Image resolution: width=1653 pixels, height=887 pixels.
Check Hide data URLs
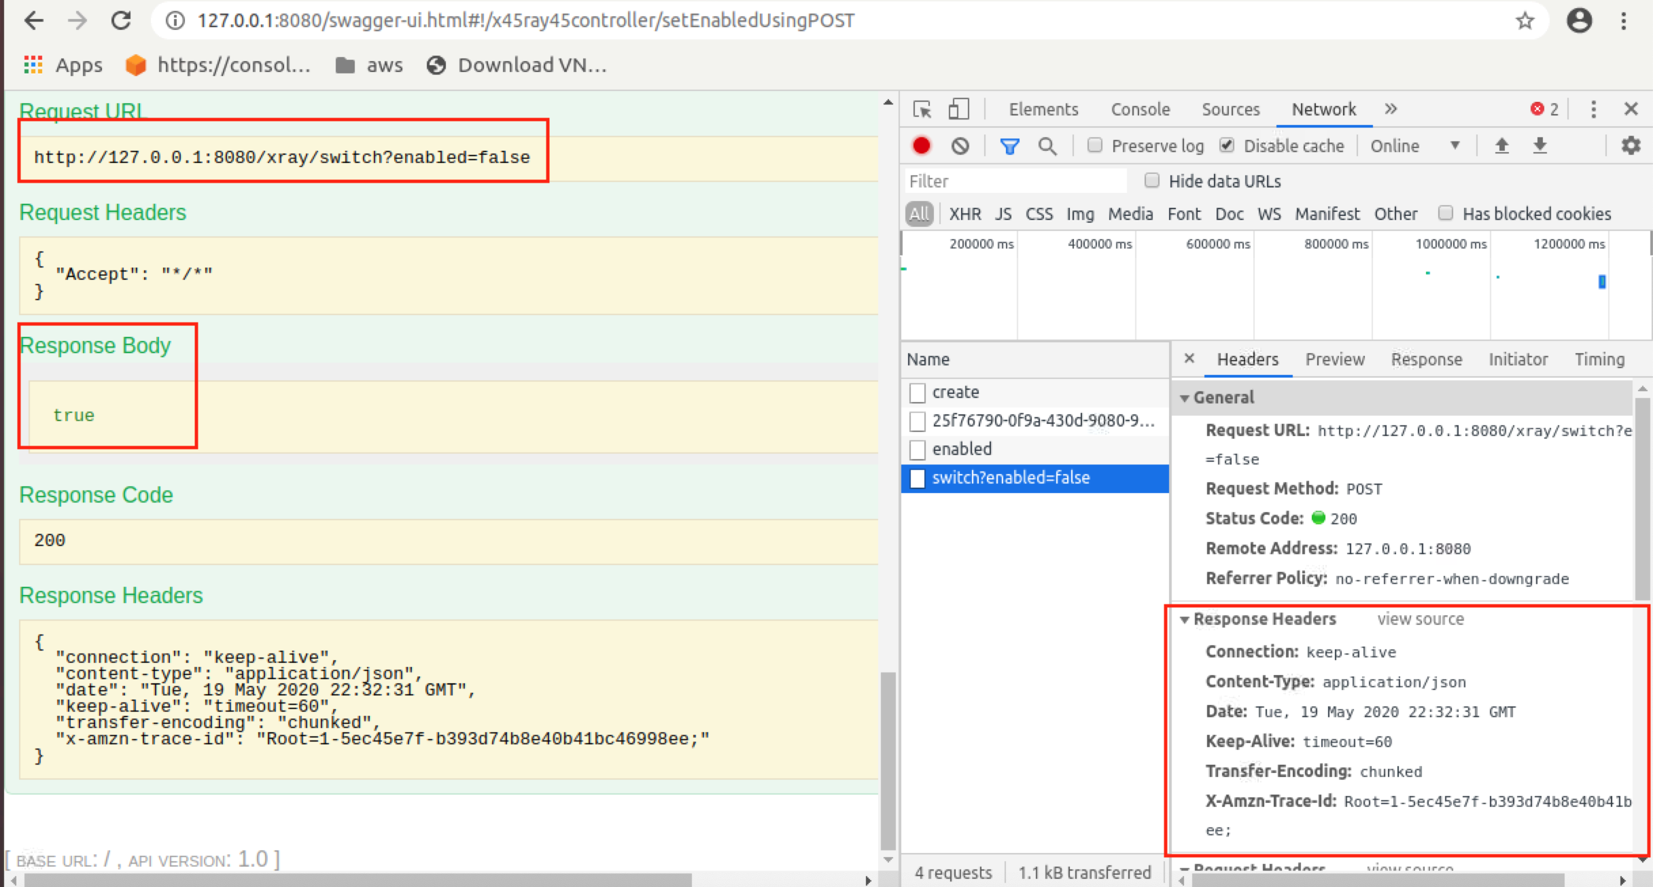(1153, 181)
